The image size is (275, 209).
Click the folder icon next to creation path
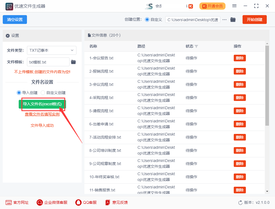click(233, 20)
